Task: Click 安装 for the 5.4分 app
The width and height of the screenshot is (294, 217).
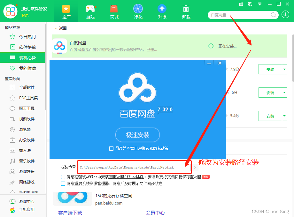Action: [x=270, y=116]
